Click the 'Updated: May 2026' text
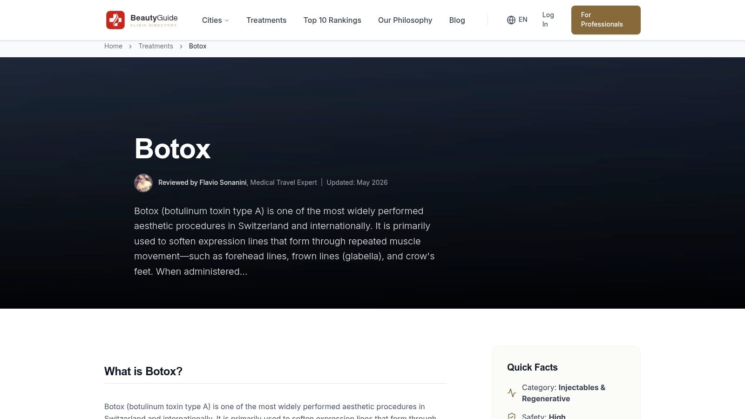This screenshot has height=419, width=745. 357,182
